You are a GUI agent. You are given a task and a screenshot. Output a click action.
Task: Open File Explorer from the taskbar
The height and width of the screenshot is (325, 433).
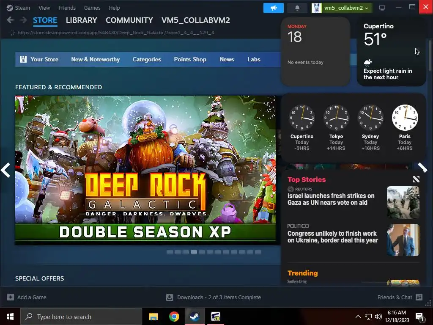pyautogui.click(x=153, y=317)
